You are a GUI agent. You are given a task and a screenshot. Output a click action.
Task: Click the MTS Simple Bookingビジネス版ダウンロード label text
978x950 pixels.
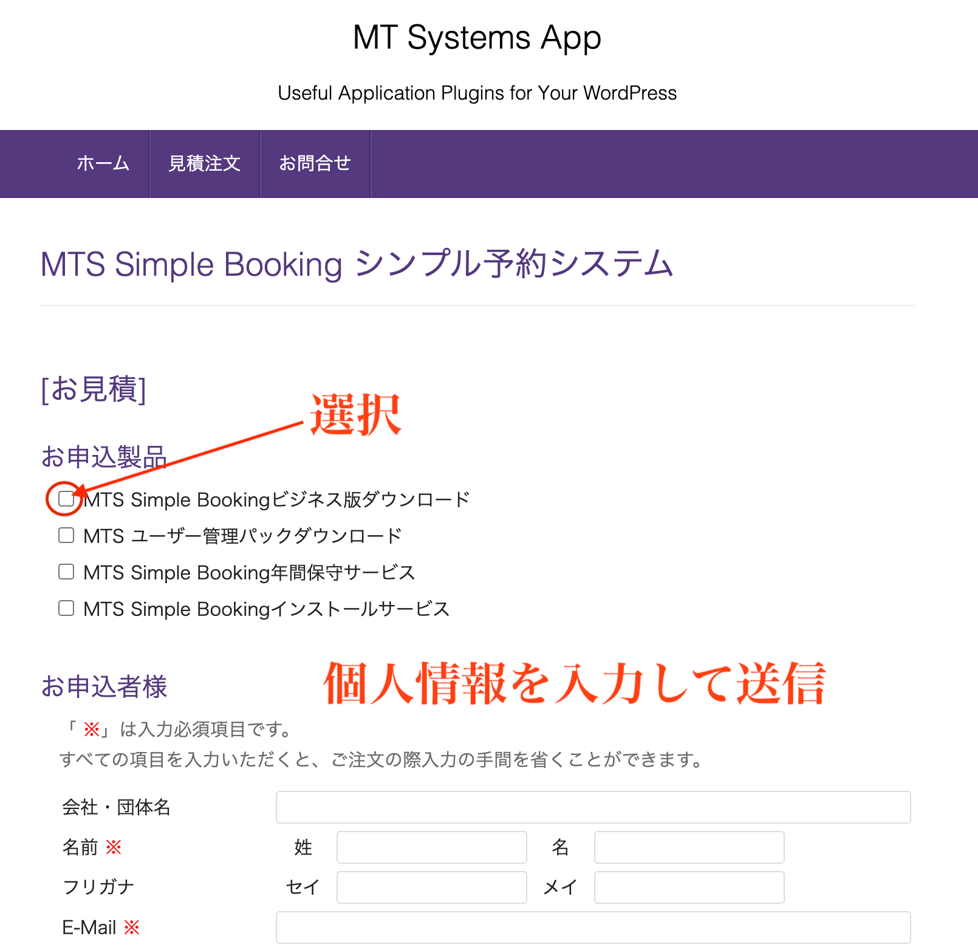[276, 500]
